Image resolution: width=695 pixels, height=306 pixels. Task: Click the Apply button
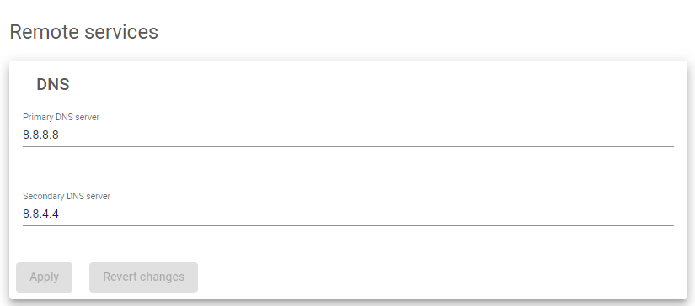44,277
